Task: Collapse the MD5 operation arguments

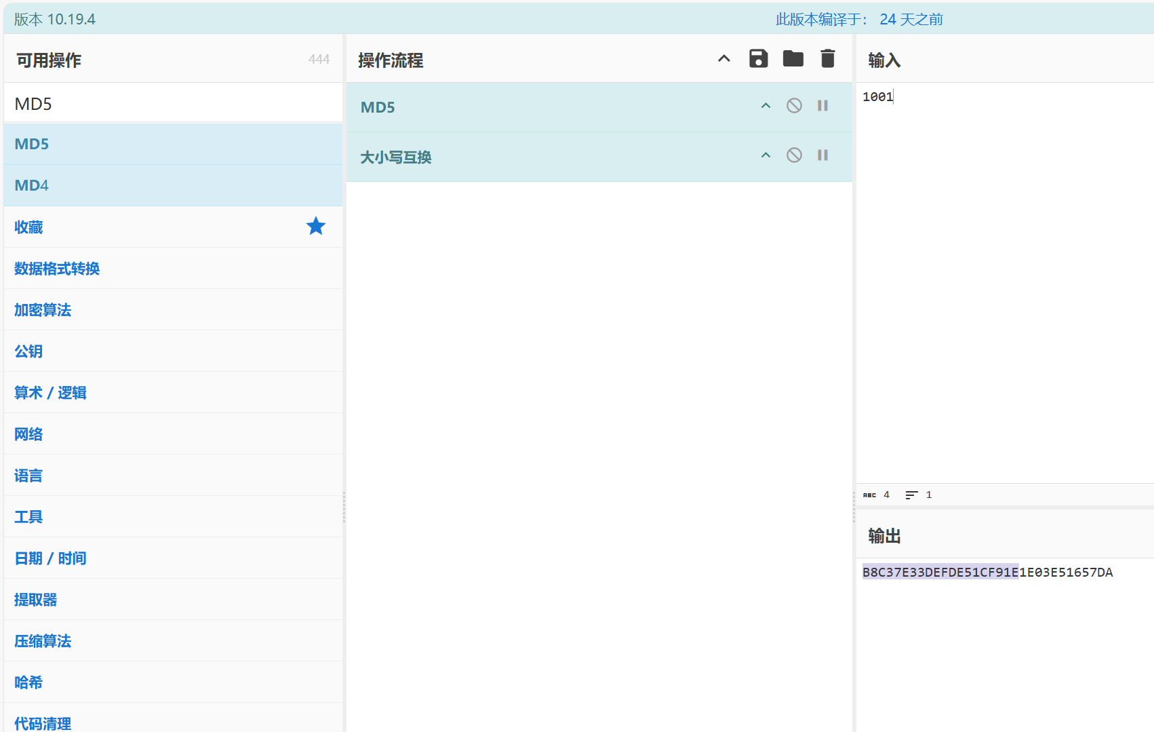Action: pyautogui.click(x=765, y=106)
